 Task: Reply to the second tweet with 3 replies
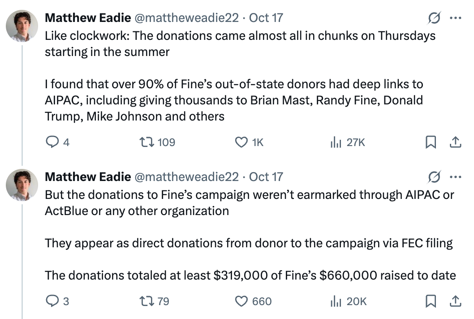[x=53, y=302]
